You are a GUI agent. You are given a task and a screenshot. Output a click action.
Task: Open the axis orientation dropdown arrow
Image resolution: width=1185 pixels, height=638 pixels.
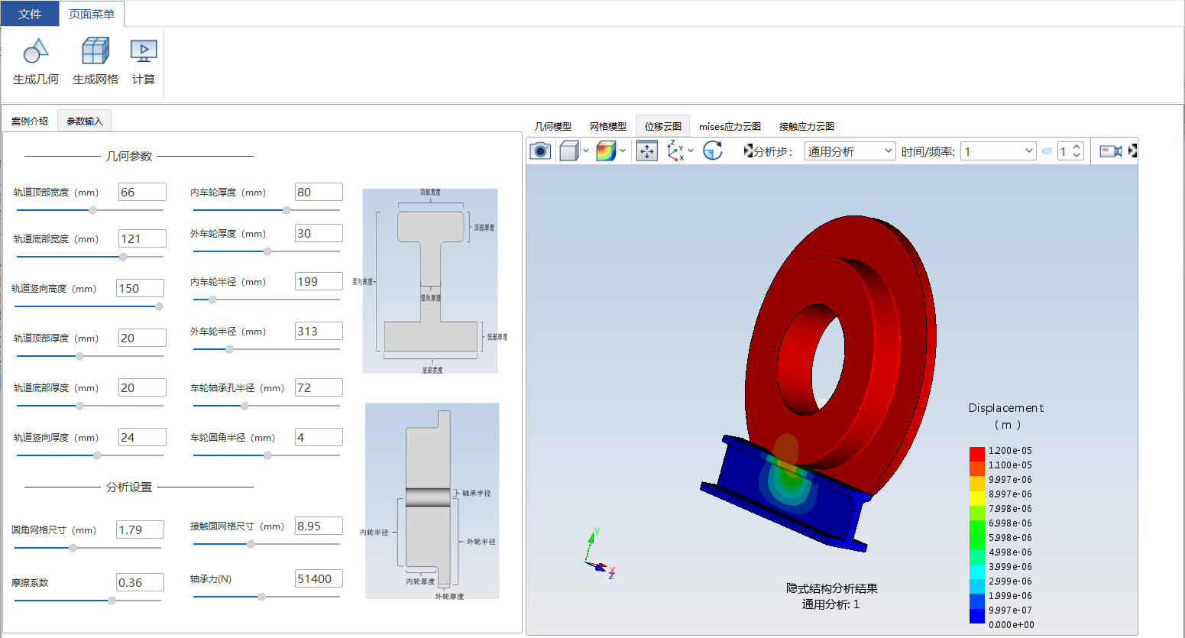click(x=691, y=151)
